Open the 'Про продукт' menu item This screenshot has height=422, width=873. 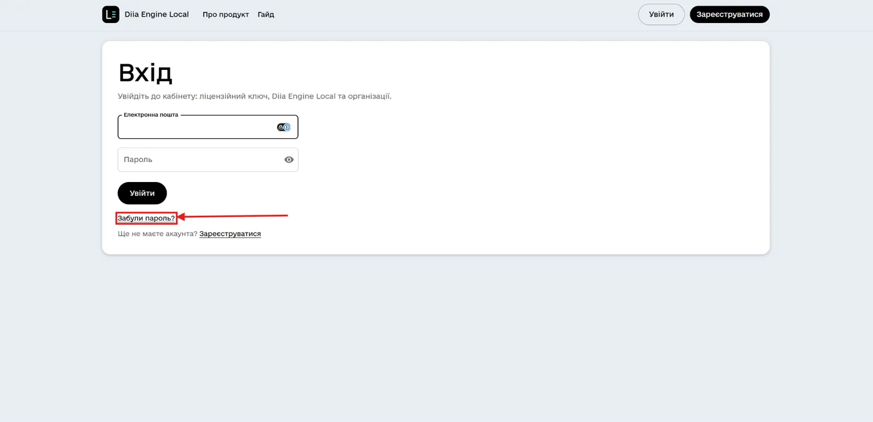pyautogui.click(x=226, y=14)
